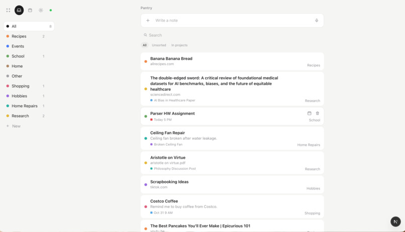
Task: Click orange dot beside Banana Banana Bread
Action: click(x=146, y=61)
